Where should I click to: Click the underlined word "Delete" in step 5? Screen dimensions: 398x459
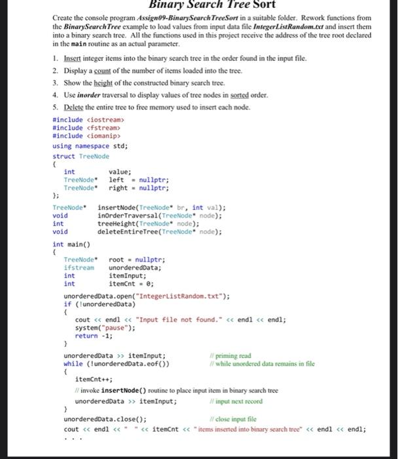pos(73,107)
